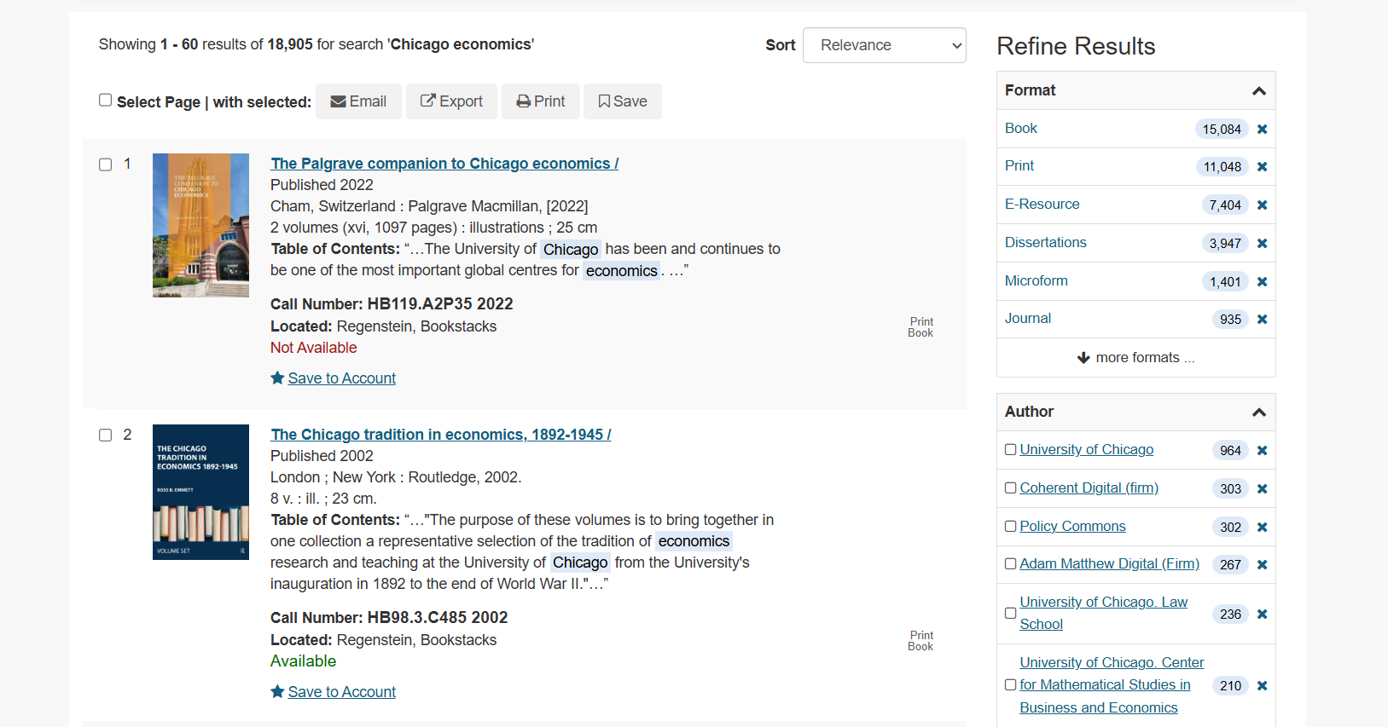Click star icon Save to Account for Palgrave companion
The height and width of the screenshot is (727, 1388).
click(x=277, y=378)
